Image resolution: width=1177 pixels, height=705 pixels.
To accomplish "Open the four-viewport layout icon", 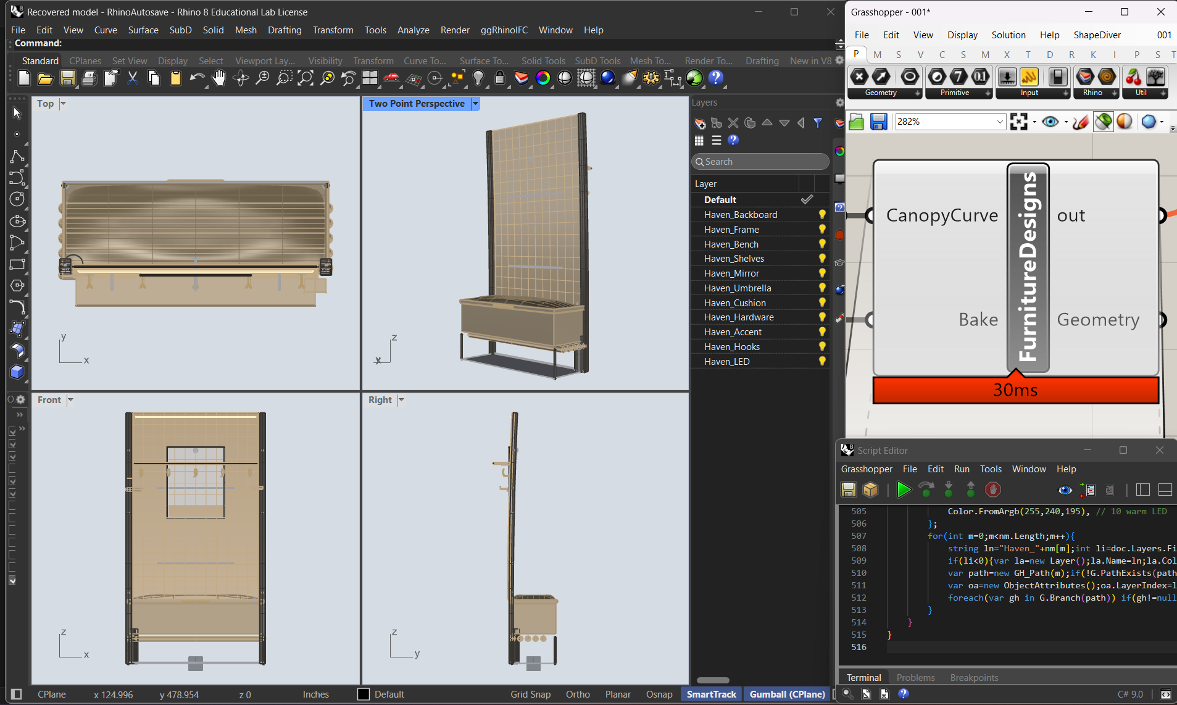I will [x=370, y=78].
